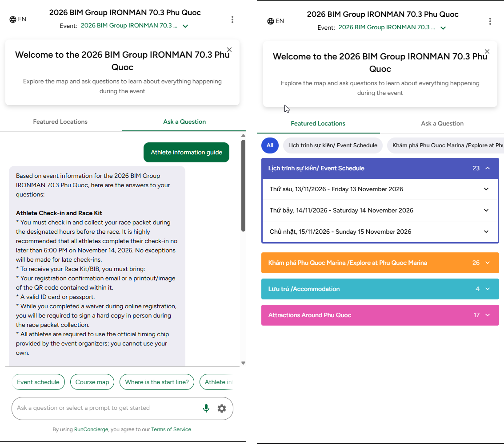Click the microphone voice input icon
This screenshot has width=504, height=444.
pyautogui.click(x=206, y=408)
